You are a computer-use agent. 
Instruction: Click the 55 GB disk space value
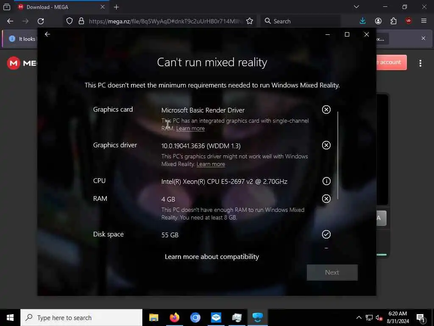click(170, 235)
